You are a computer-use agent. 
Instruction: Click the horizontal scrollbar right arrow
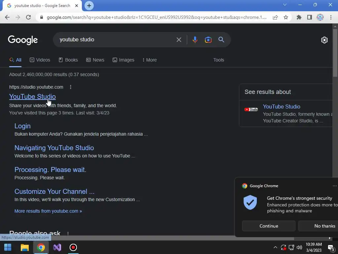click(x=330, y=238)
